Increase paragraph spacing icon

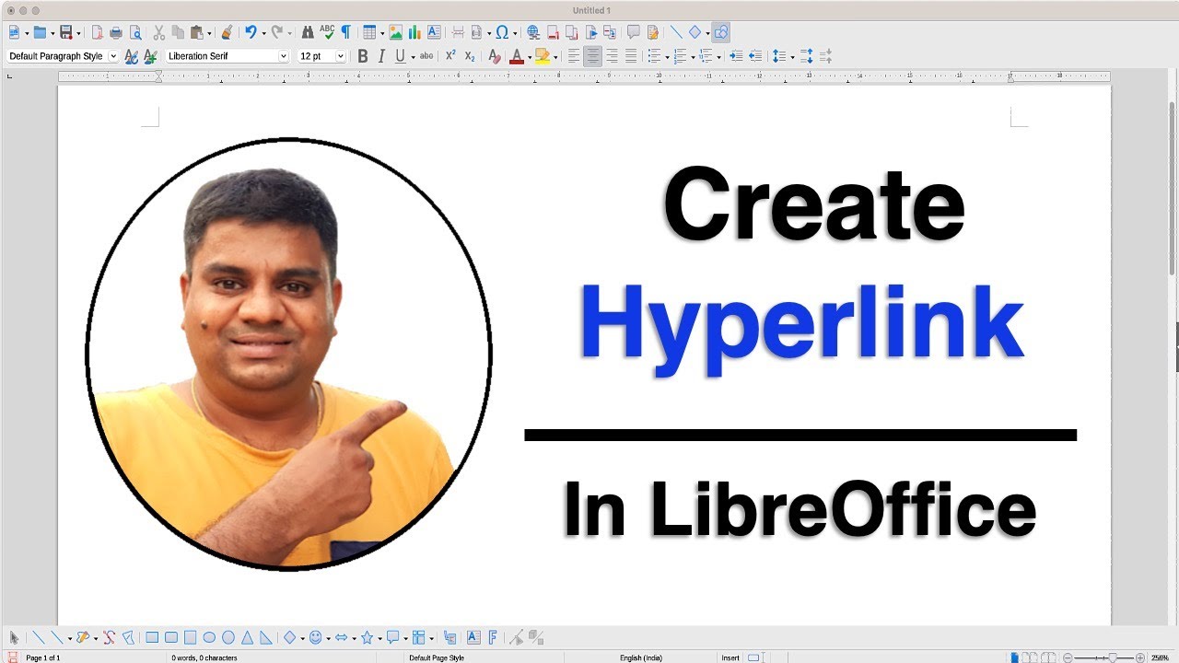pyautogui.click(x=807, y=56)
